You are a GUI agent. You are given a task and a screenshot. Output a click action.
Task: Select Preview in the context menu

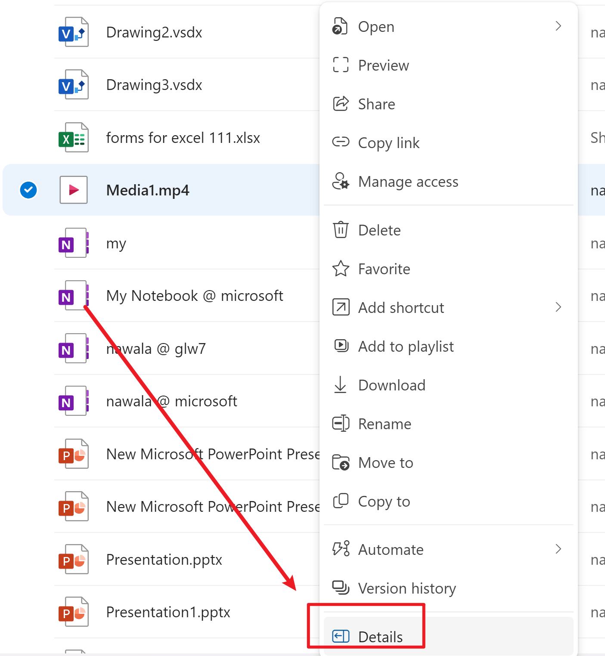383,65
